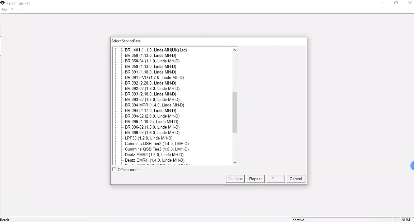Click the scroll down arrow of the ServiceBase list

(x=234, y=162)
